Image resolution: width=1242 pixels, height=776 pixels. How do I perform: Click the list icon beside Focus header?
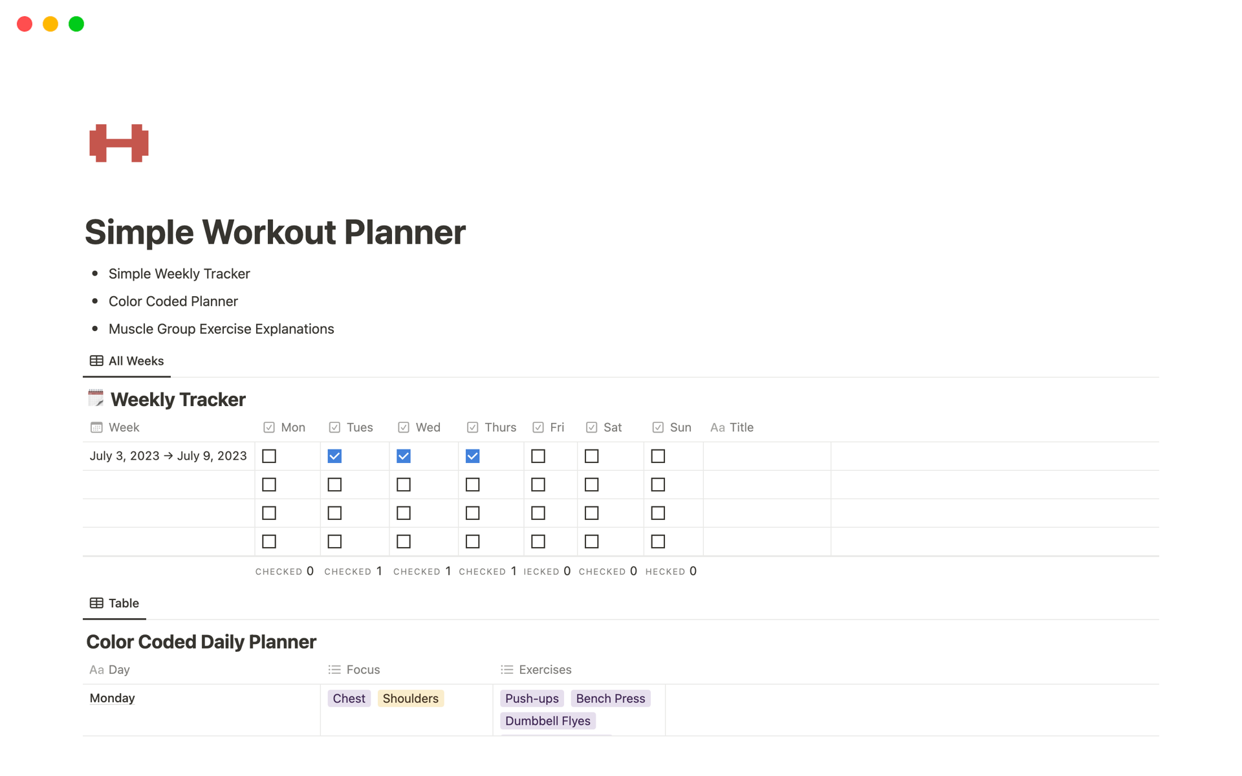click(334, 669)
